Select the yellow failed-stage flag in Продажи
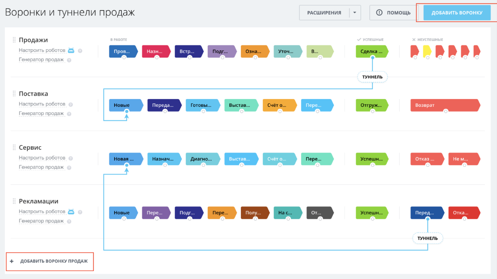 point(427,51)
